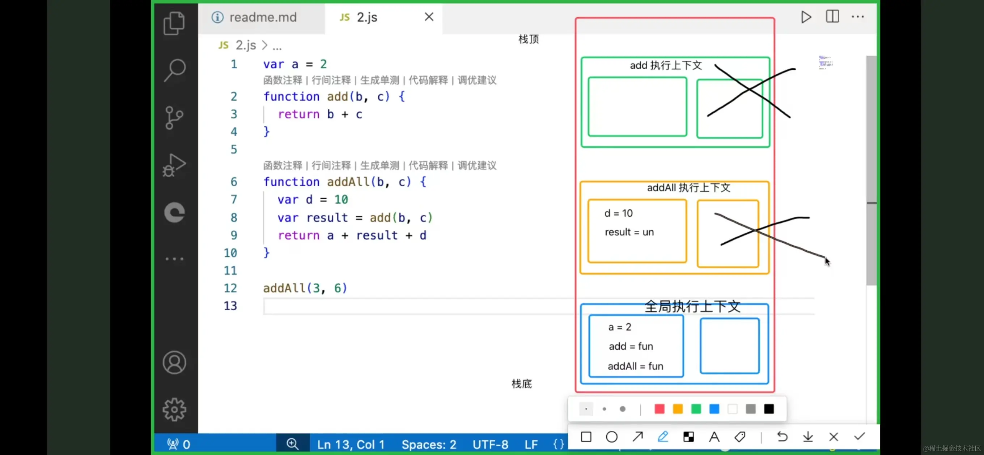Screen dimensions: 984x455
Task: Open the Run and Debug panel
Action: coord(174,165)
